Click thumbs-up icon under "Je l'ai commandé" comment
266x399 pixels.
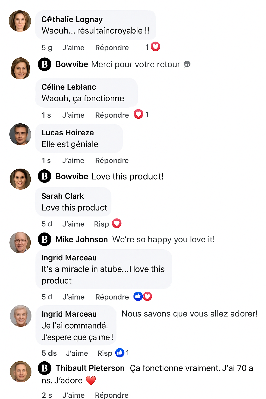pyautogui.click(x=120, y=353)
